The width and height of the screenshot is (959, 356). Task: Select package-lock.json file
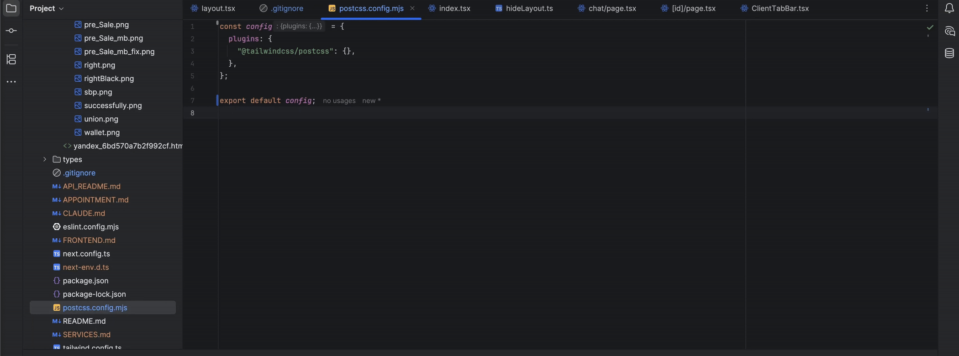coord(94,294)
